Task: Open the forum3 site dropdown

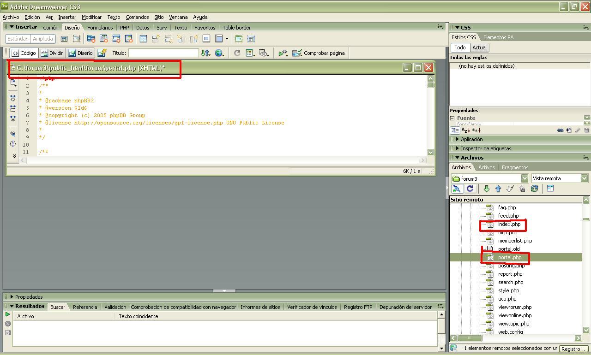Action: tap(525, 178)
